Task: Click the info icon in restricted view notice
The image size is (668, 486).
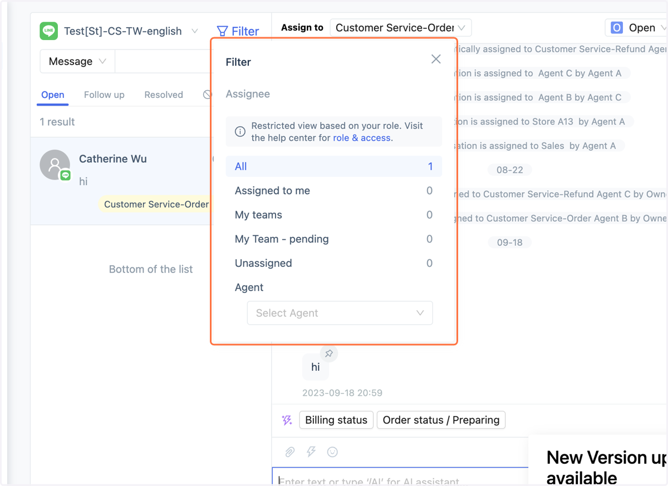Action: (x=240, y=132)
